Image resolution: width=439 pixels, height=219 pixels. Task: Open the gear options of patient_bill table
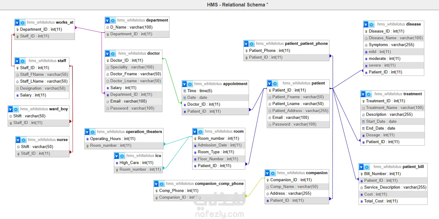pos(367,167)
